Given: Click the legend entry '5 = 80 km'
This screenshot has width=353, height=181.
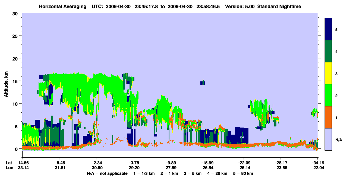Looking at the screenshot, I should (x=244, y=173).
